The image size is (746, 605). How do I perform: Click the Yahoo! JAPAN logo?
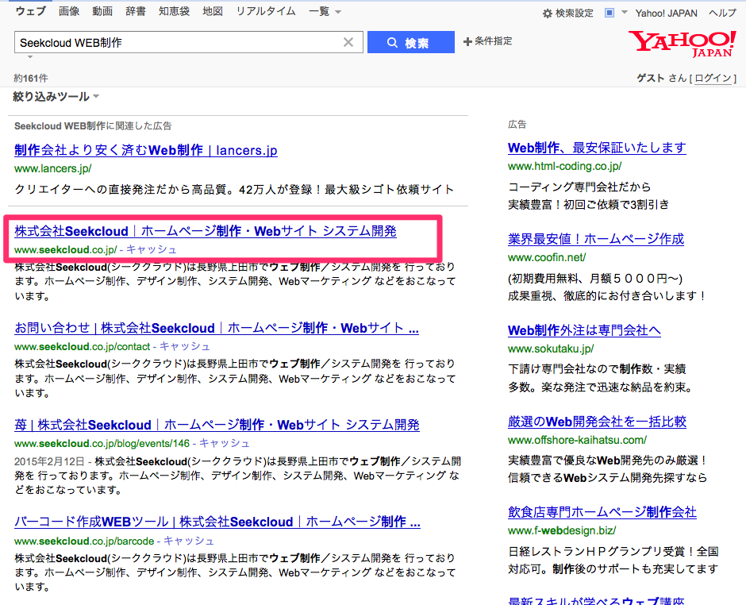pos(683,44)
